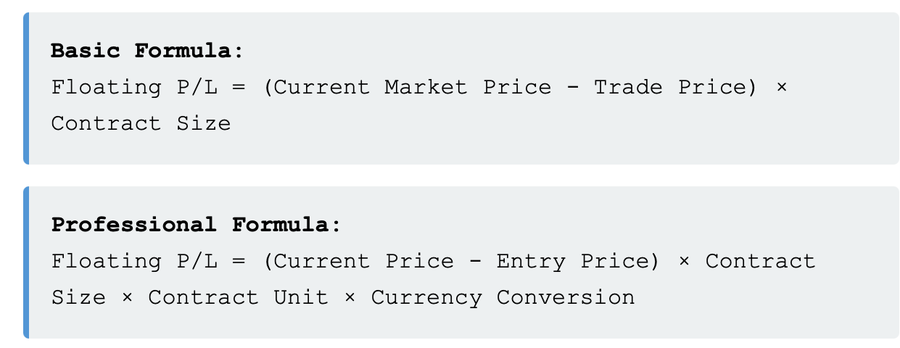
Task: Click the multiplication sign after "Trade Price)"
Action: pyautogui.click(x=781, y=88)
